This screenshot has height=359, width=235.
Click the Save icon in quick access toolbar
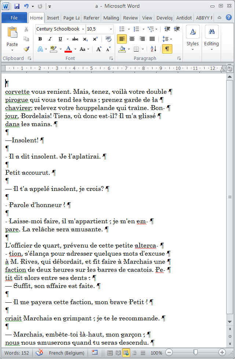tap(17, 6)
